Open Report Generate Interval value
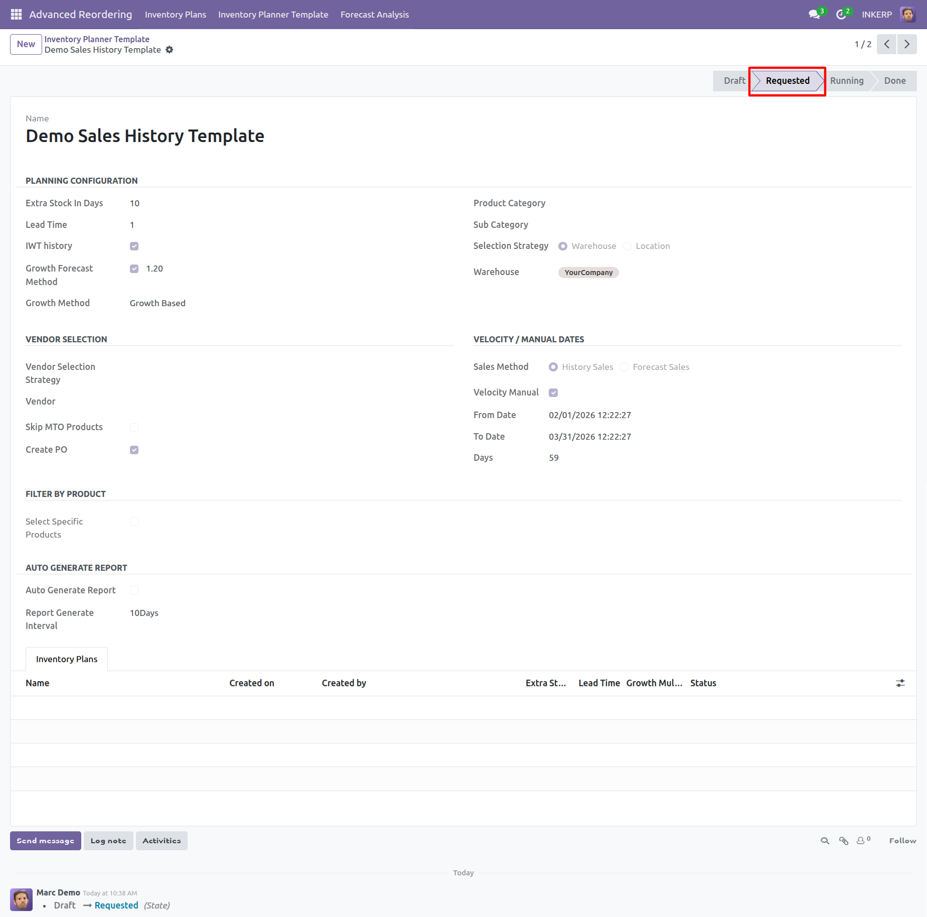This screenshot has width=927, height=917. [x=144, y=613]
